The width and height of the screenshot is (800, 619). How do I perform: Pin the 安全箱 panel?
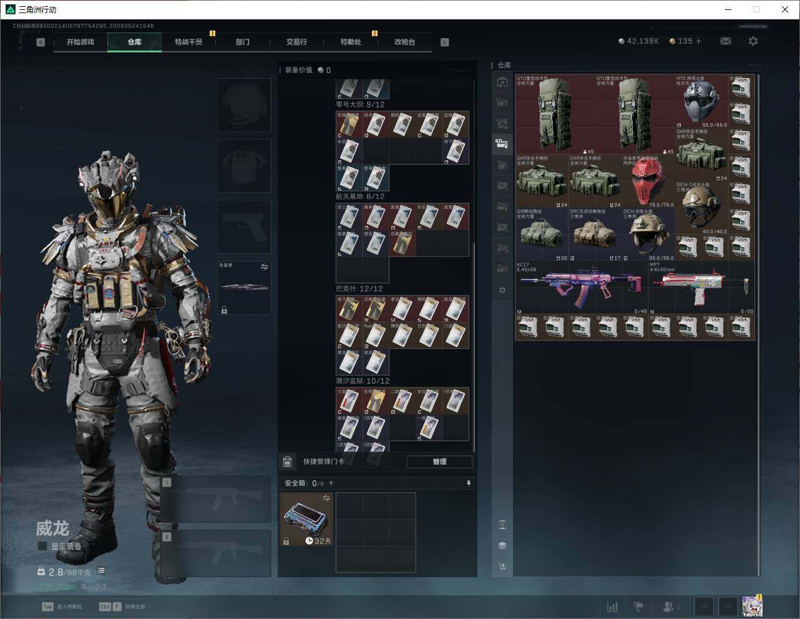pyautogui.click(x=469, y=483)
